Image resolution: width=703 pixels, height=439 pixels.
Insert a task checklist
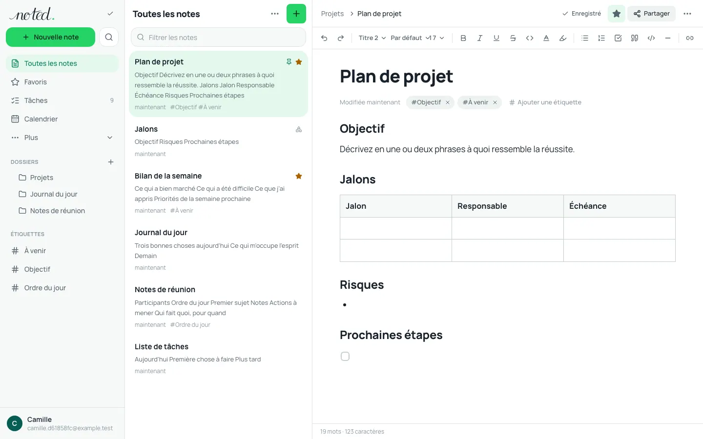pyautogui.click(x=618, y=38)
